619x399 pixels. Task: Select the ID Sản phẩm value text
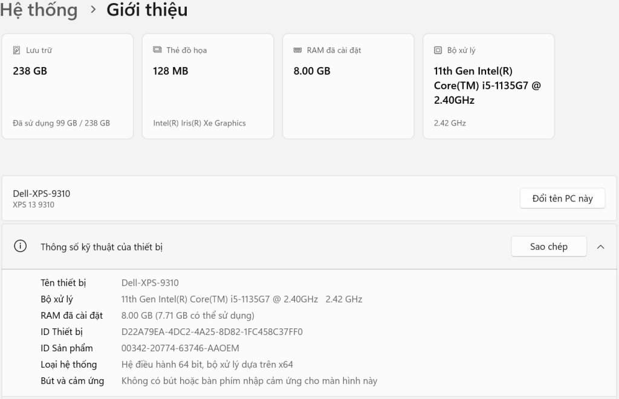tap(180, 348)
